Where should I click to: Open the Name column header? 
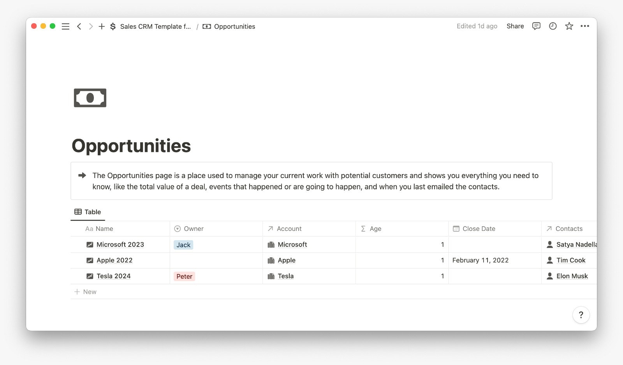pyautogui.click(x=120, y=229)
